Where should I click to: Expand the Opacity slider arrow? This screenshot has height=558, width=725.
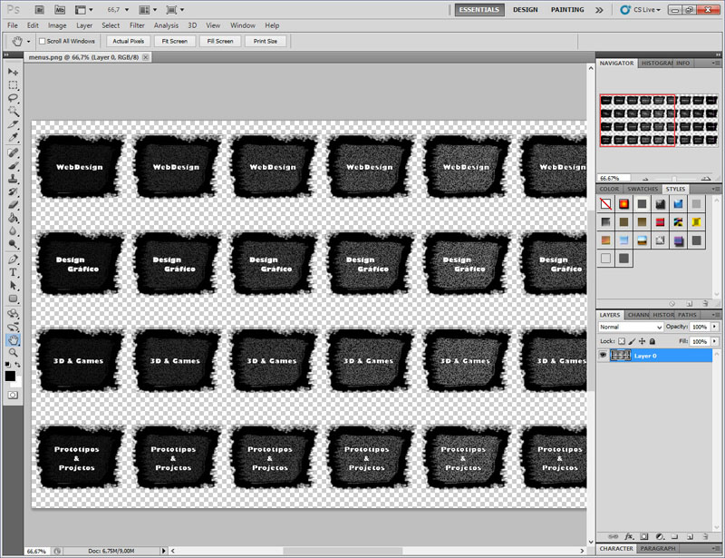coord(715,327)
